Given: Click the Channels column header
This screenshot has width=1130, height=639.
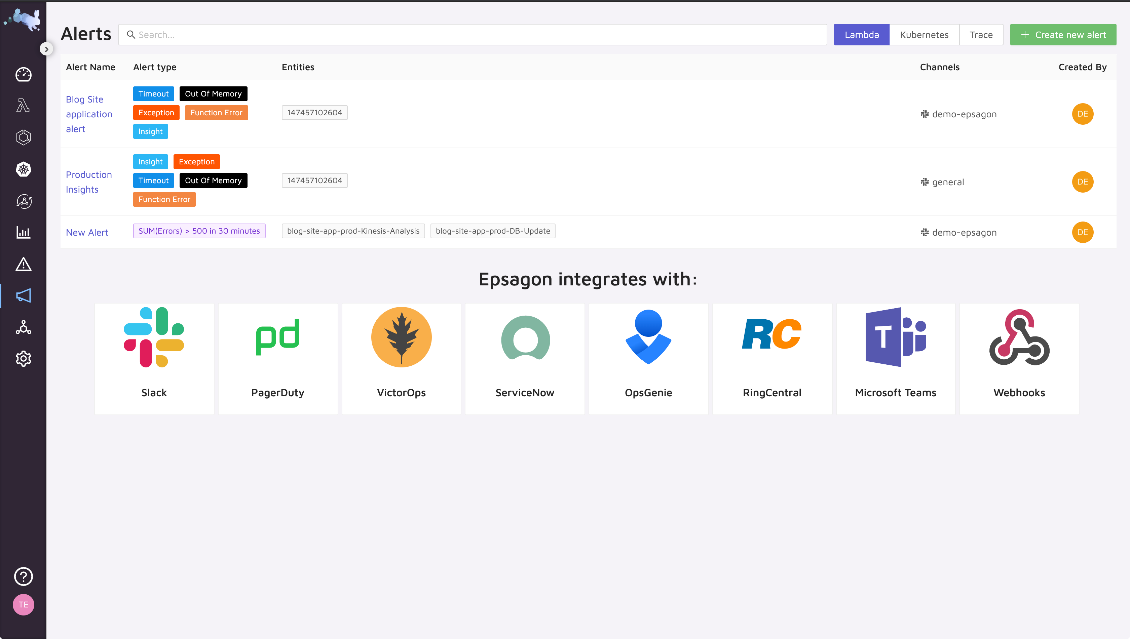Looking at the screenshot, I should click(x=939, y=67).
